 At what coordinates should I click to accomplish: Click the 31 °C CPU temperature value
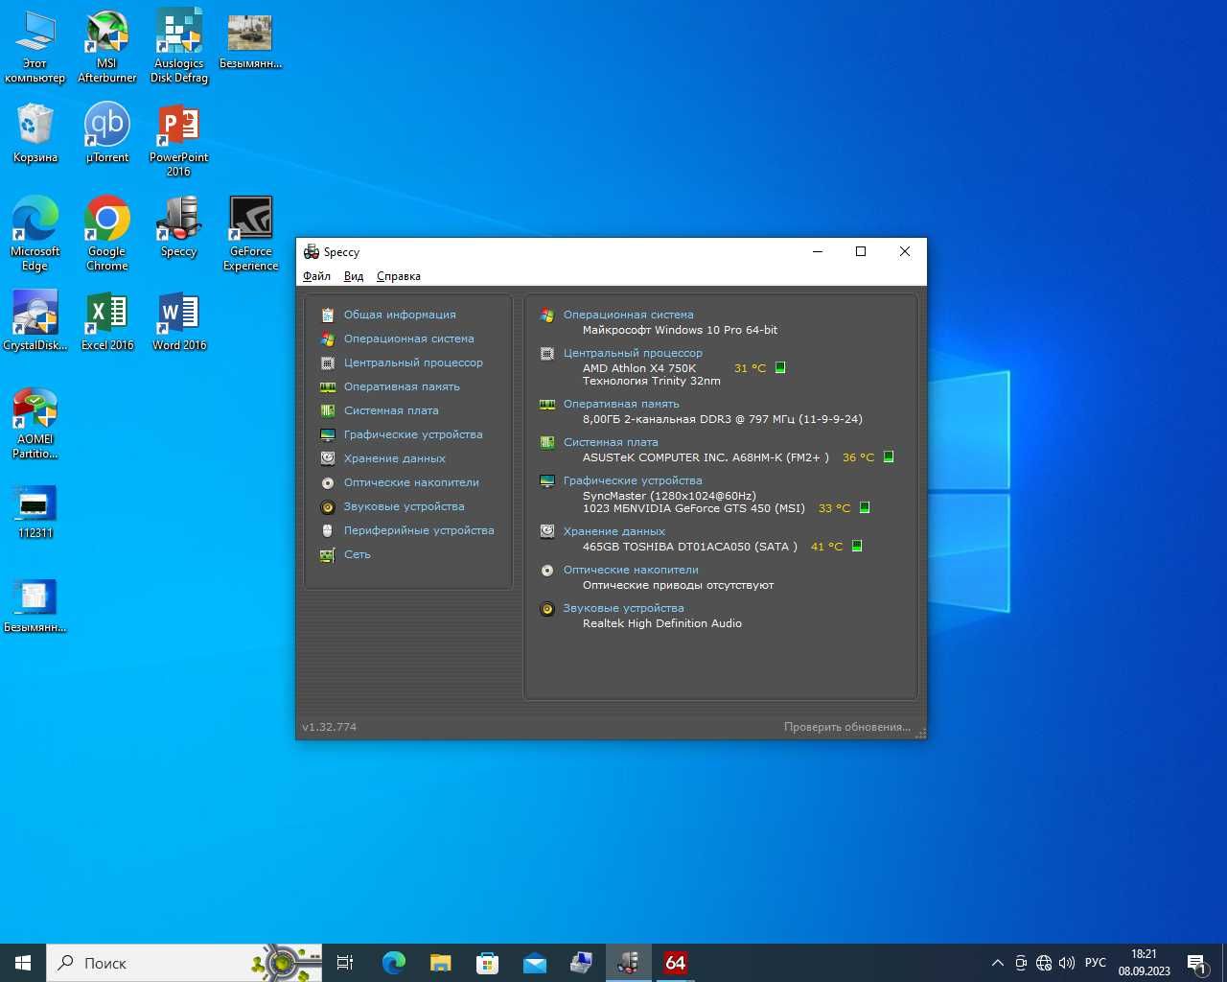tap(750, 368)
